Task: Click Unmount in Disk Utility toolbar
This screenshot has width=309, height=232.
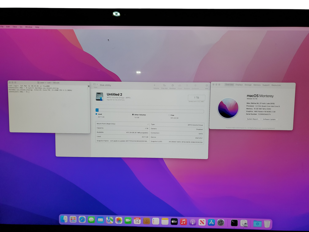Action: click(x=195, y=87)
